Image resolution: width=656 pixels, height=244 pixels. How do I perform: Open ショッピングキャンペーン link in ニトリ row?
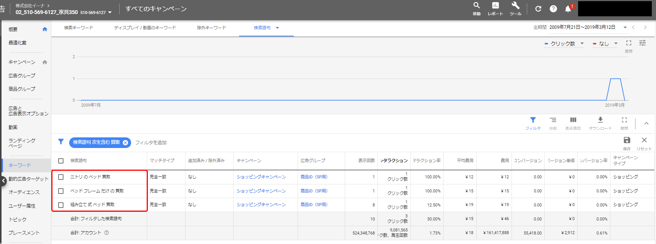coord(261,177)
